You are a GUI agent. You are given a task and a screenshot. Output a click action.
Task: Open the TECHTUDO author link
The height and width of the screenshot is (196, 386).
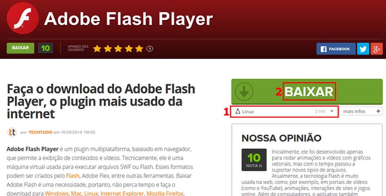[x=40, y=132]
